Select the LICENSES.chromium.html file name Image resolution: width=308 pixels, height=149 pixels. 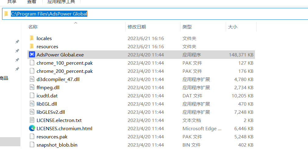(64, 129)
